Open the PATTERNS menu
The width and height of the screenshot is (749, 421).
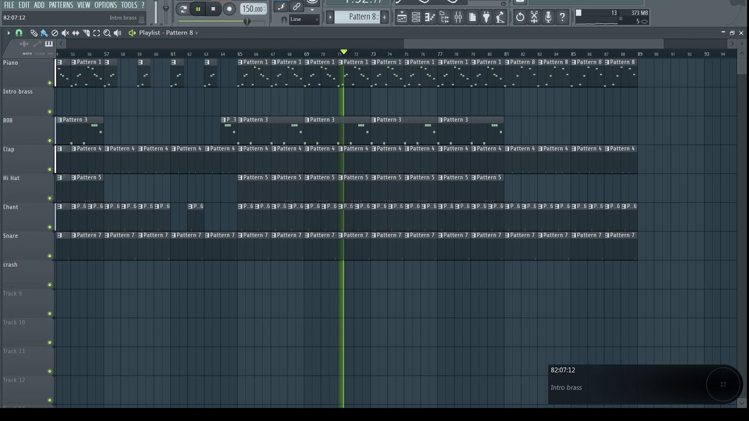click(61, 5)
